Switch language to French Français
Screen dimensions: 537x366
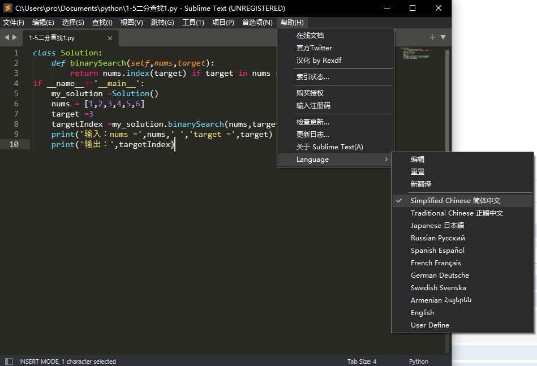click(462, 263)
